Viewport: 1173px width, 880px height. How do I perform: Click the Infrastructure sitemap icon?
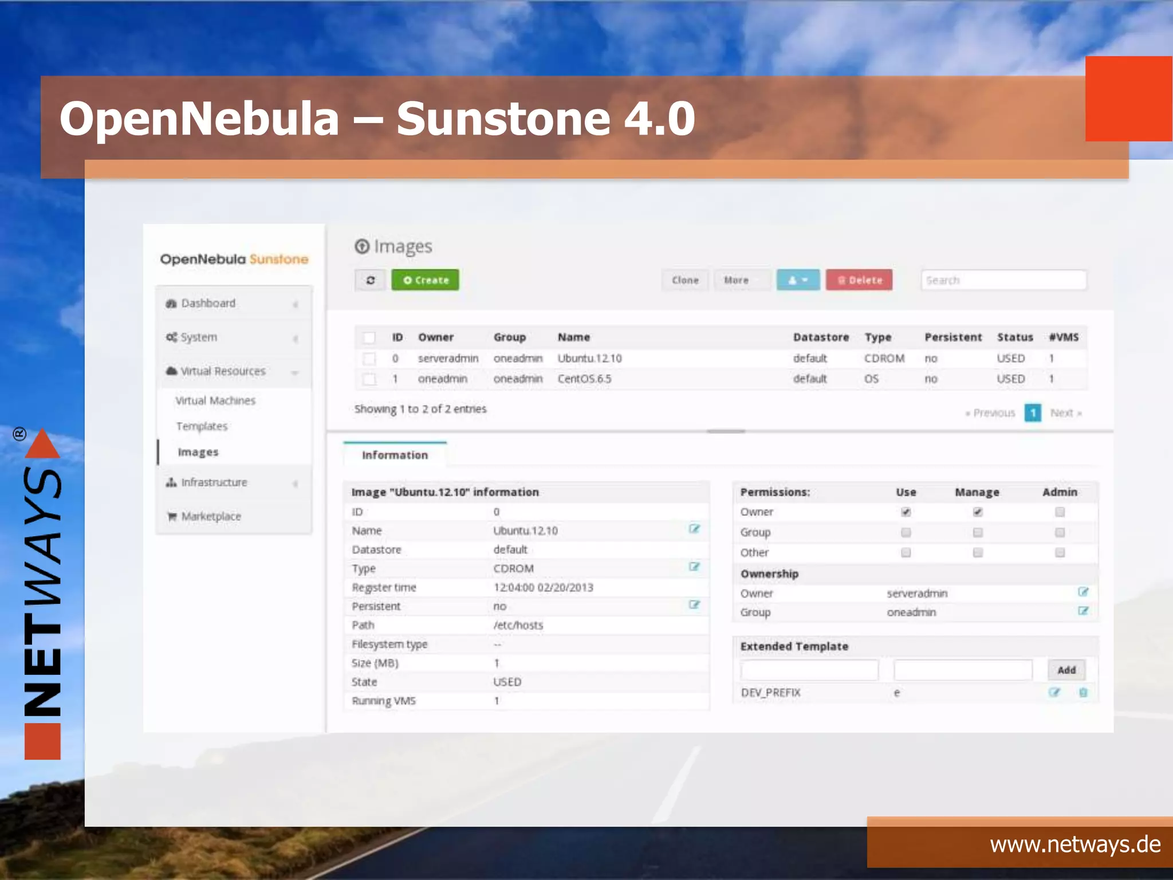tap(171, 482)
